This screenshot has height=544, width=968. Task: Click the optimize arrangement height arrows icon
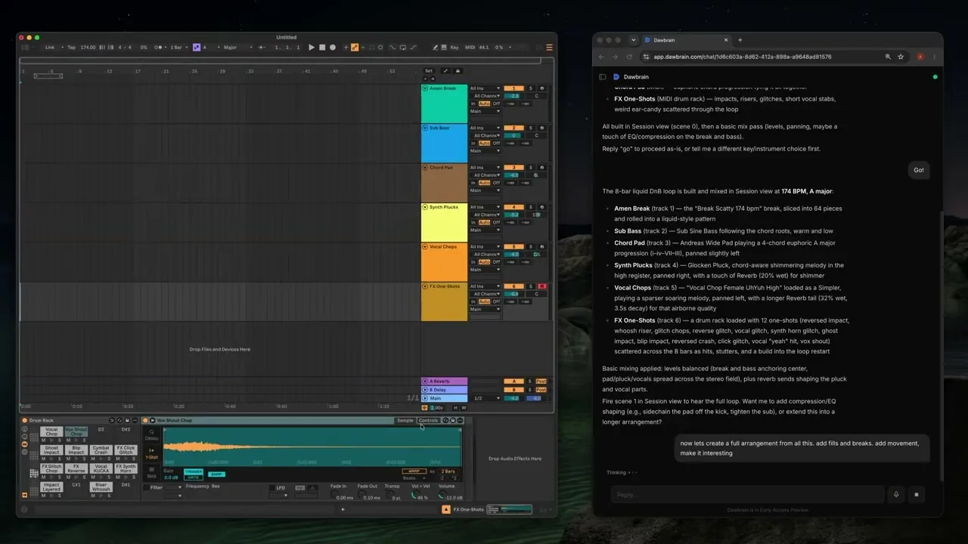[x=445, y=71]
